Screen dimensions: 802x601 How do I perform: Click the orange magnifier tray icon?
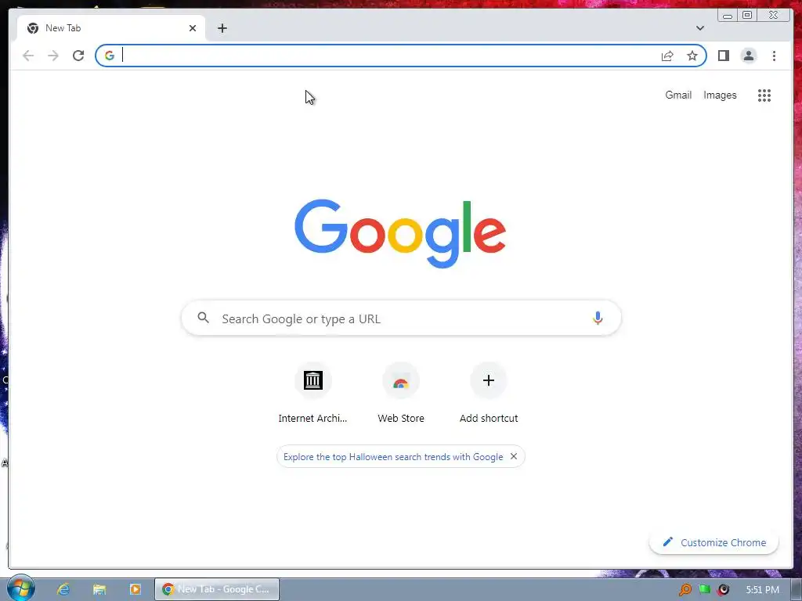[685, 589]
